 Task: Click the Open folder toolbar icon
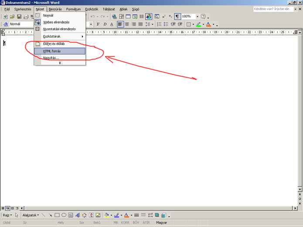pyautogui.click(x=12, y=17)
